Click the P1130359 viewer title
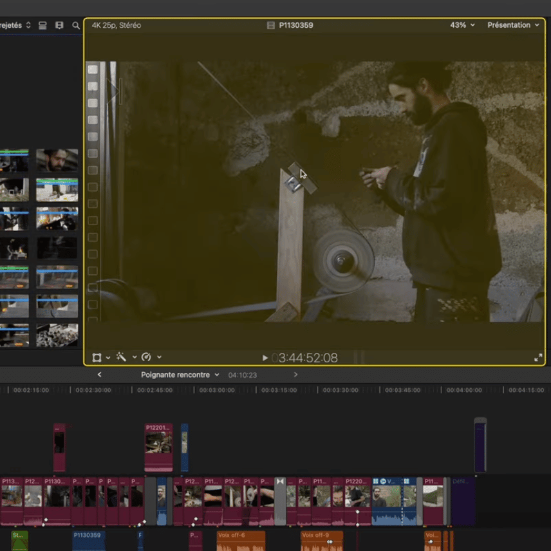Screen dimensions: 551x551 point(296,25)
